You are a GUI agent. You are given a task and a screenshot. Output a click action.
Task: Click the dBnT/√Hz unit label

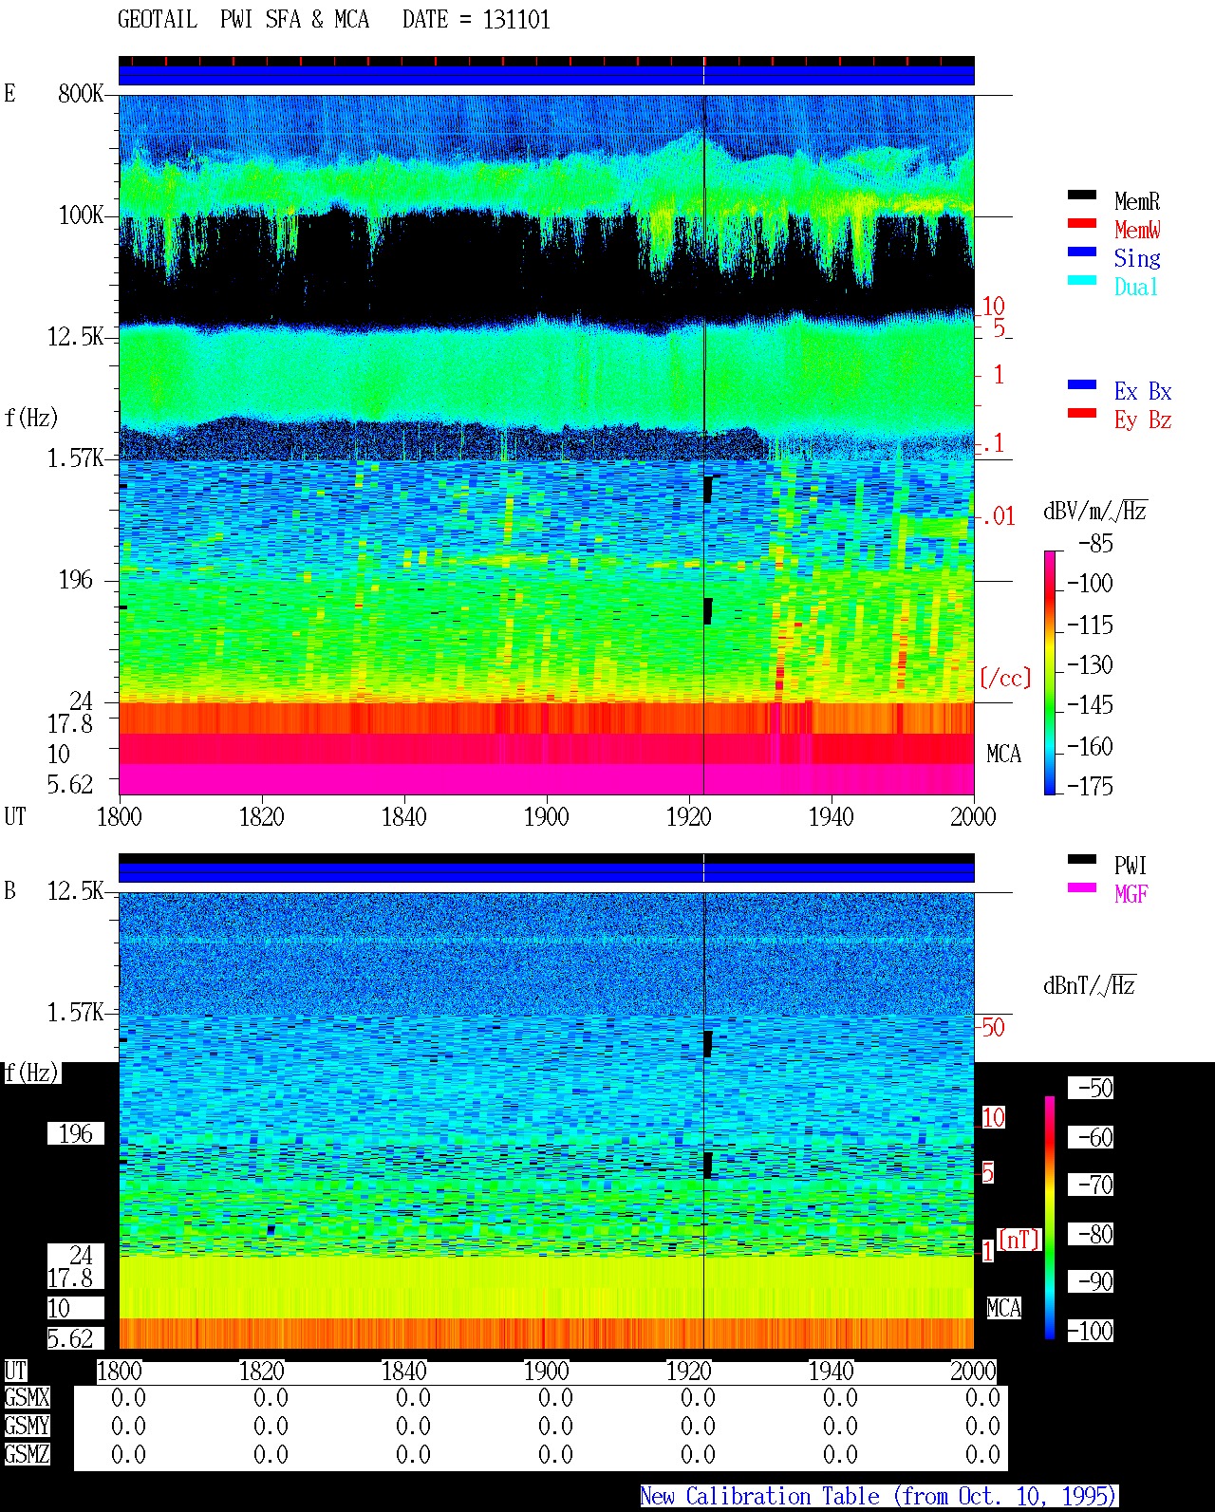(x=1089, y=985)
